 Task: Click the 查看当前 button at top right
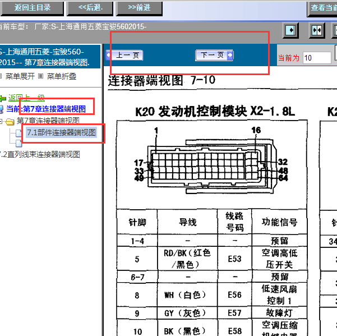(322, 8)
